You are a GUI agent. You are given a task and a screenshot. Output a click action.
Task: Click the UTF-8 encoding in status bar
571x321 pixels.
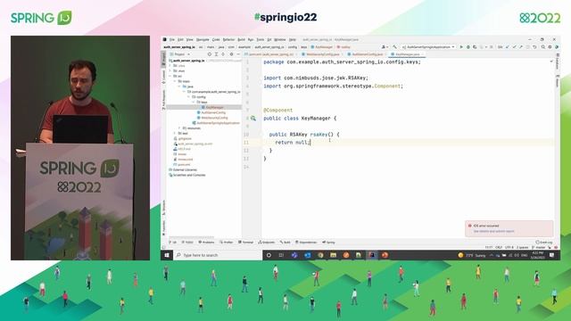click(x=509, y=247)
